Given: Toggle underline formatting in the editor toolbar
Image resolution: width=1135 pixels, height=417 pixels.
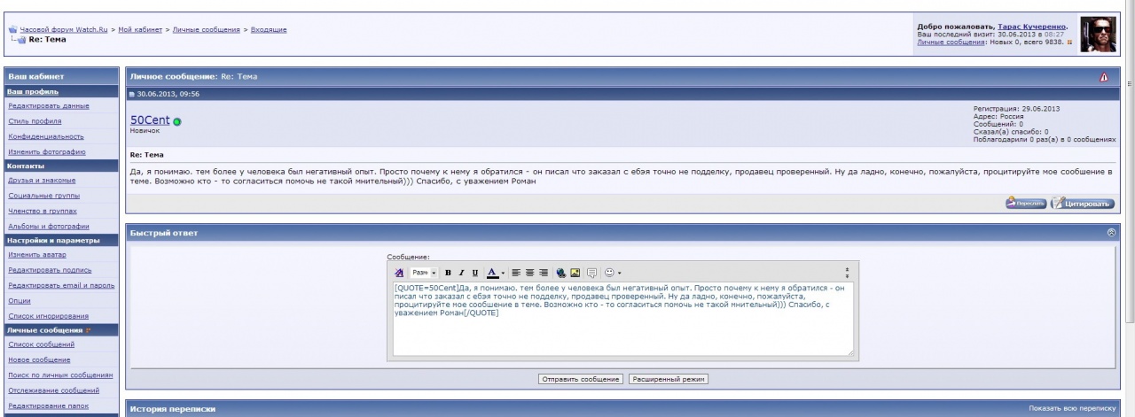Looking at the screenshot, I should [474, 272].
